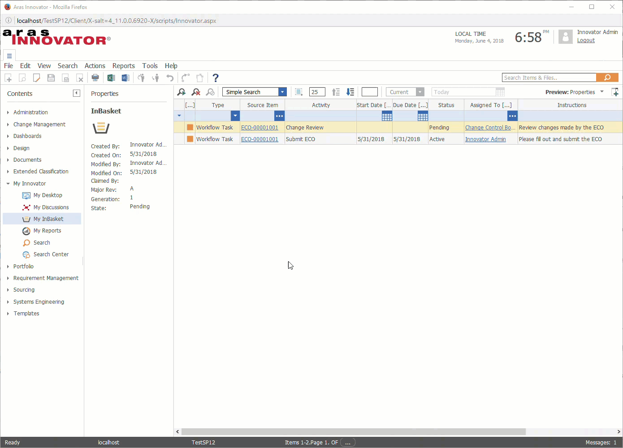Click the horizontal scrollbar of the grid
The width and height of the screenshot is (623, 448).
point(352,432)
